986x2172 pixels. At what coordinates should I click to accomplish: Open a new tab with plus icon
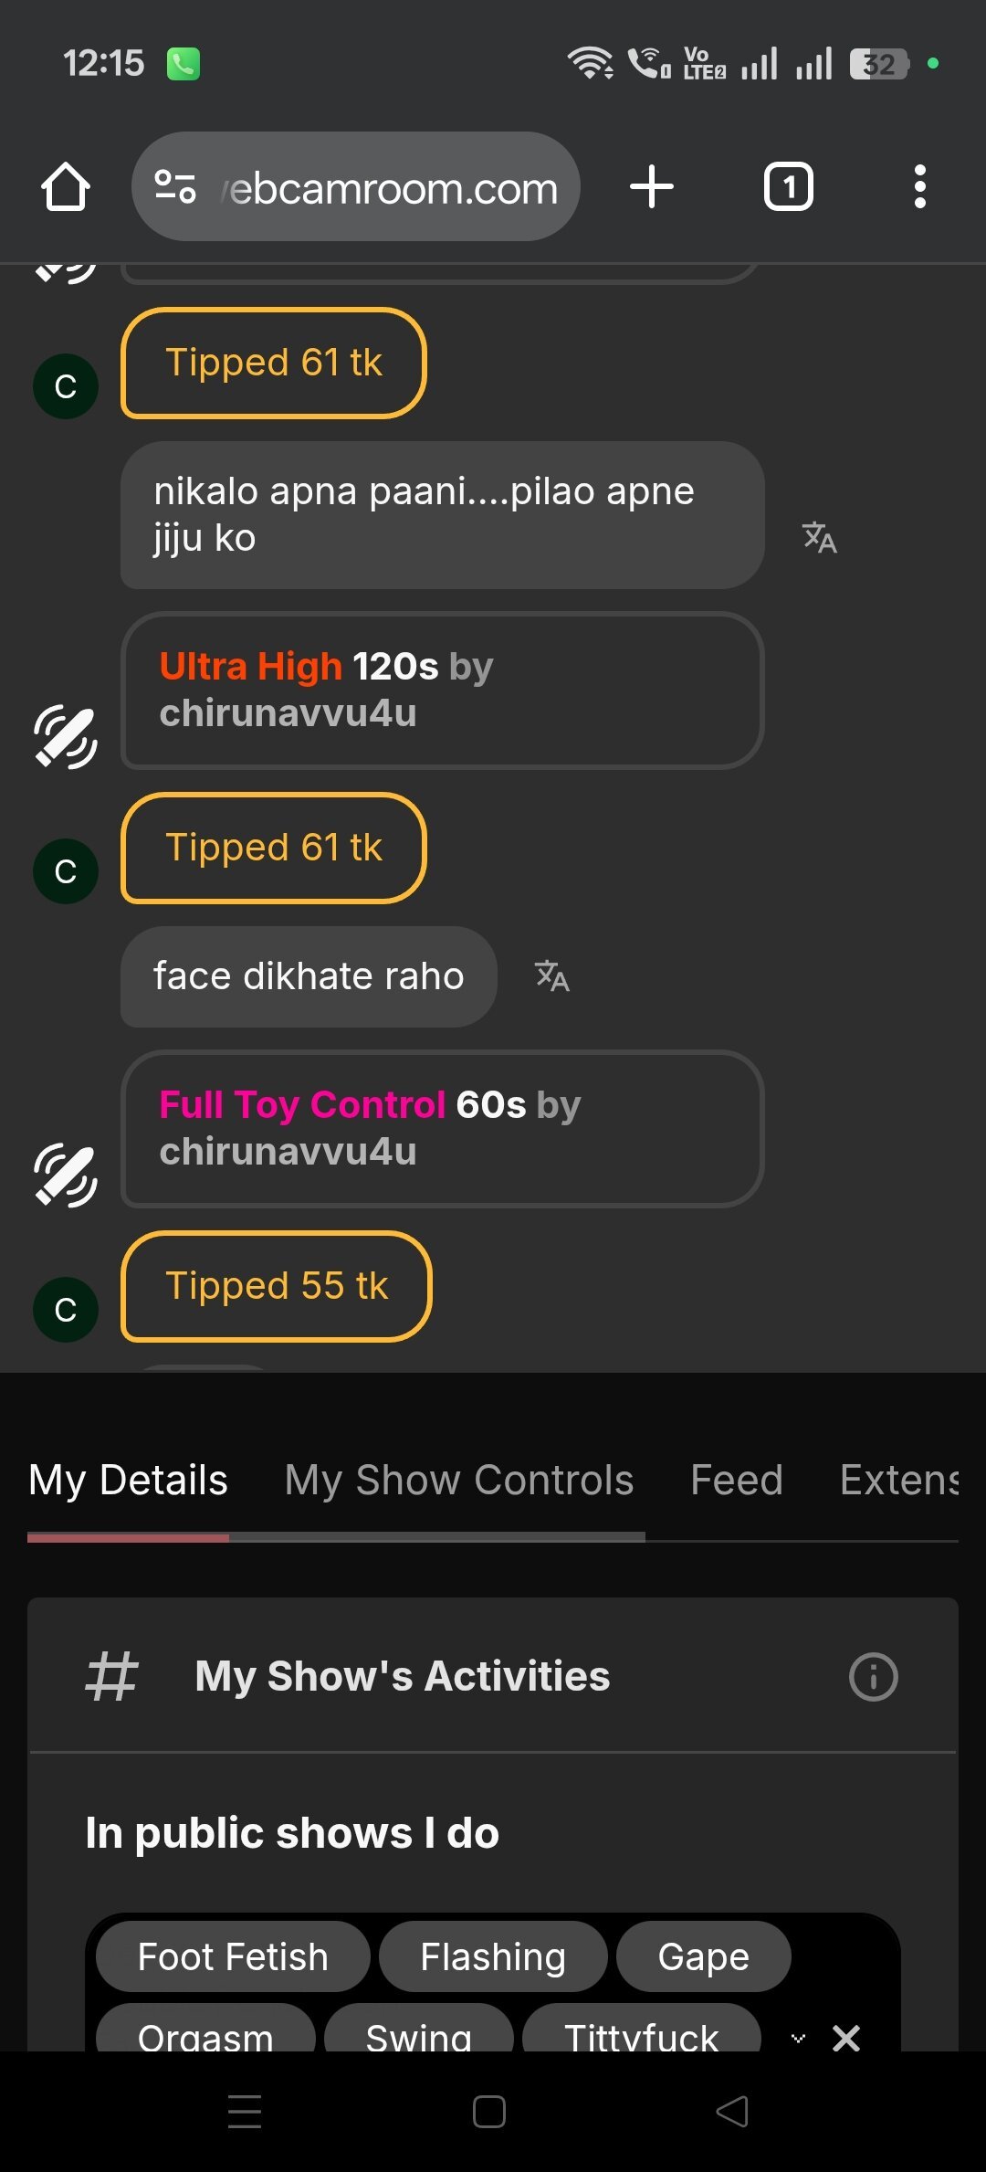tap(652, 187)
